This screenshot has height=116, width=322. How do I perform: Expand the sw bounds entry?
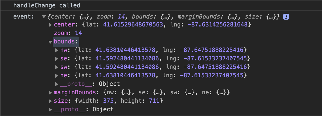coord(57,67)
